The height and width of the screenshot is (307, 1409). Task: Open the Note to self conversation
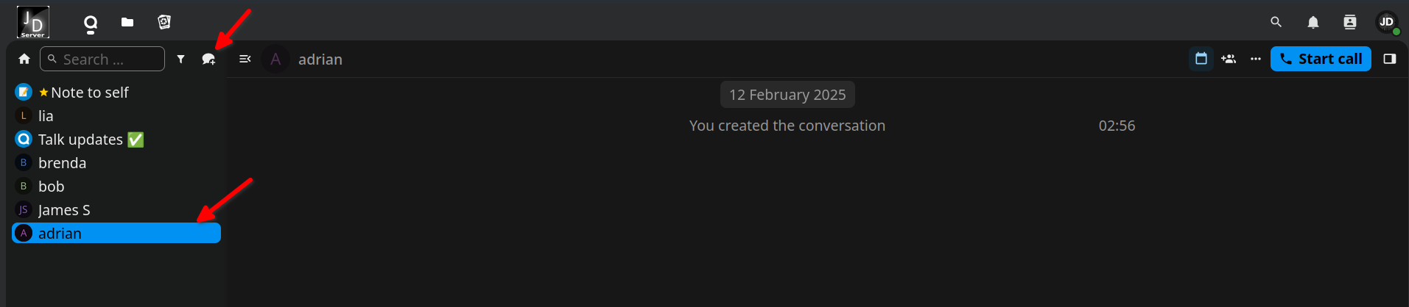click(x=116, y=93)
